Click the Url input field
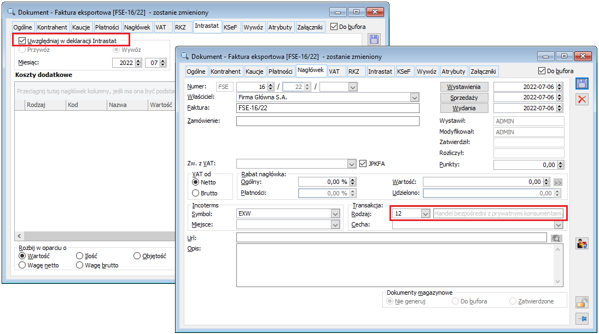Image resolution: width=599 pixels, height=334 pixels. pyautogui.click(x=392, y=238)
